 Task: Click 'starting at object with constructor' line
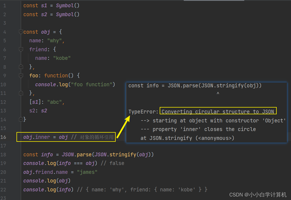[x=213, y=120]
